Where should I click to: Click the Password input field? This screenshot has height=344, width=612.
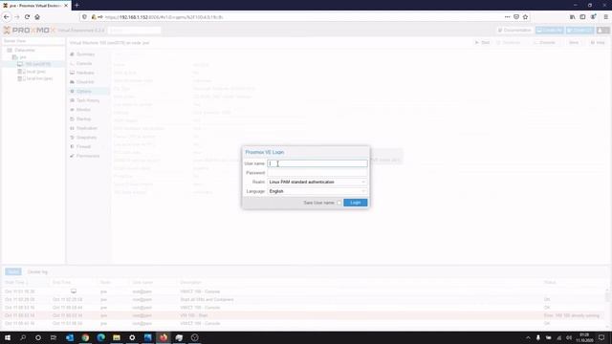click(x=317, y=173)
